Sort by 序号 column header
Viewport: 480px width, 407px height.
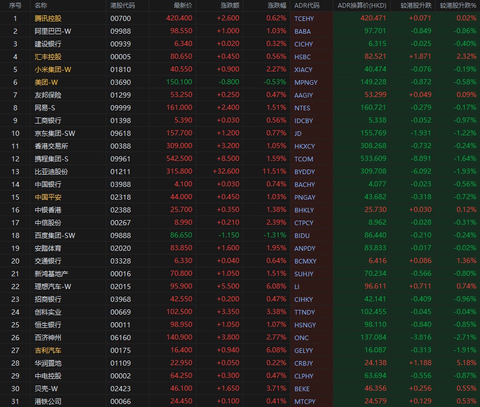tap(15, 6)
